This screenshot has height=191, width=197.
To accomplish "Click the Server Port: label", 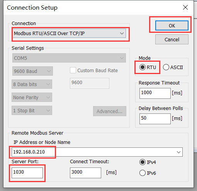I will [25, 162].
